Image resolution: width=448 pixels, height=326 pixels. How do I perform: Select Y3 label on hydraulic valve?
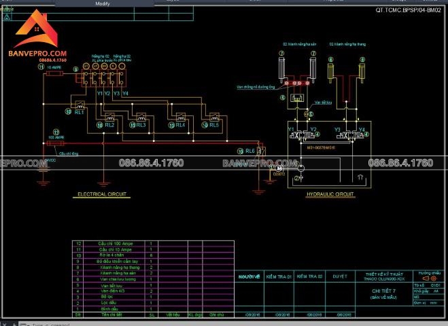[337, 130]
